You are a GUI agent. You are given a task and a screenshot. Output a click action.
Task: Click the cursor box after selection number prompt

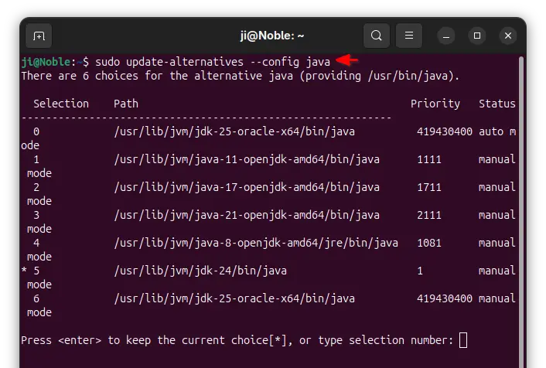[x=463, y=340]
